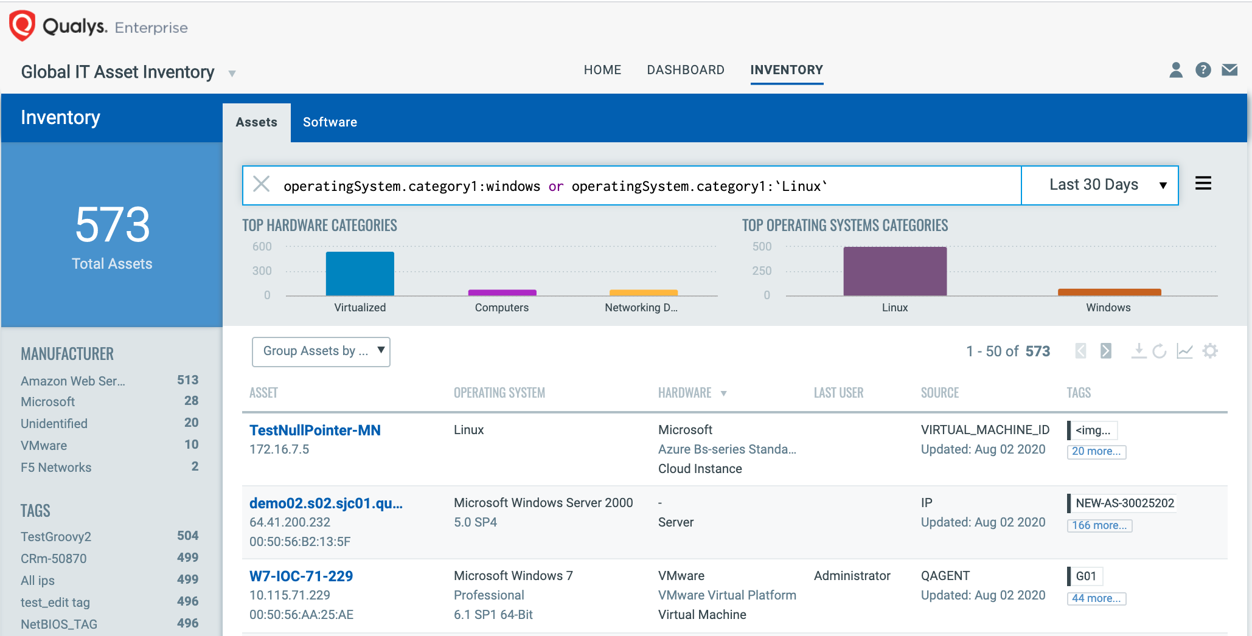Viewport: 1252px width, 636px height.
Task: Click the TAGS column header
Action: [x=1079, y=393]
